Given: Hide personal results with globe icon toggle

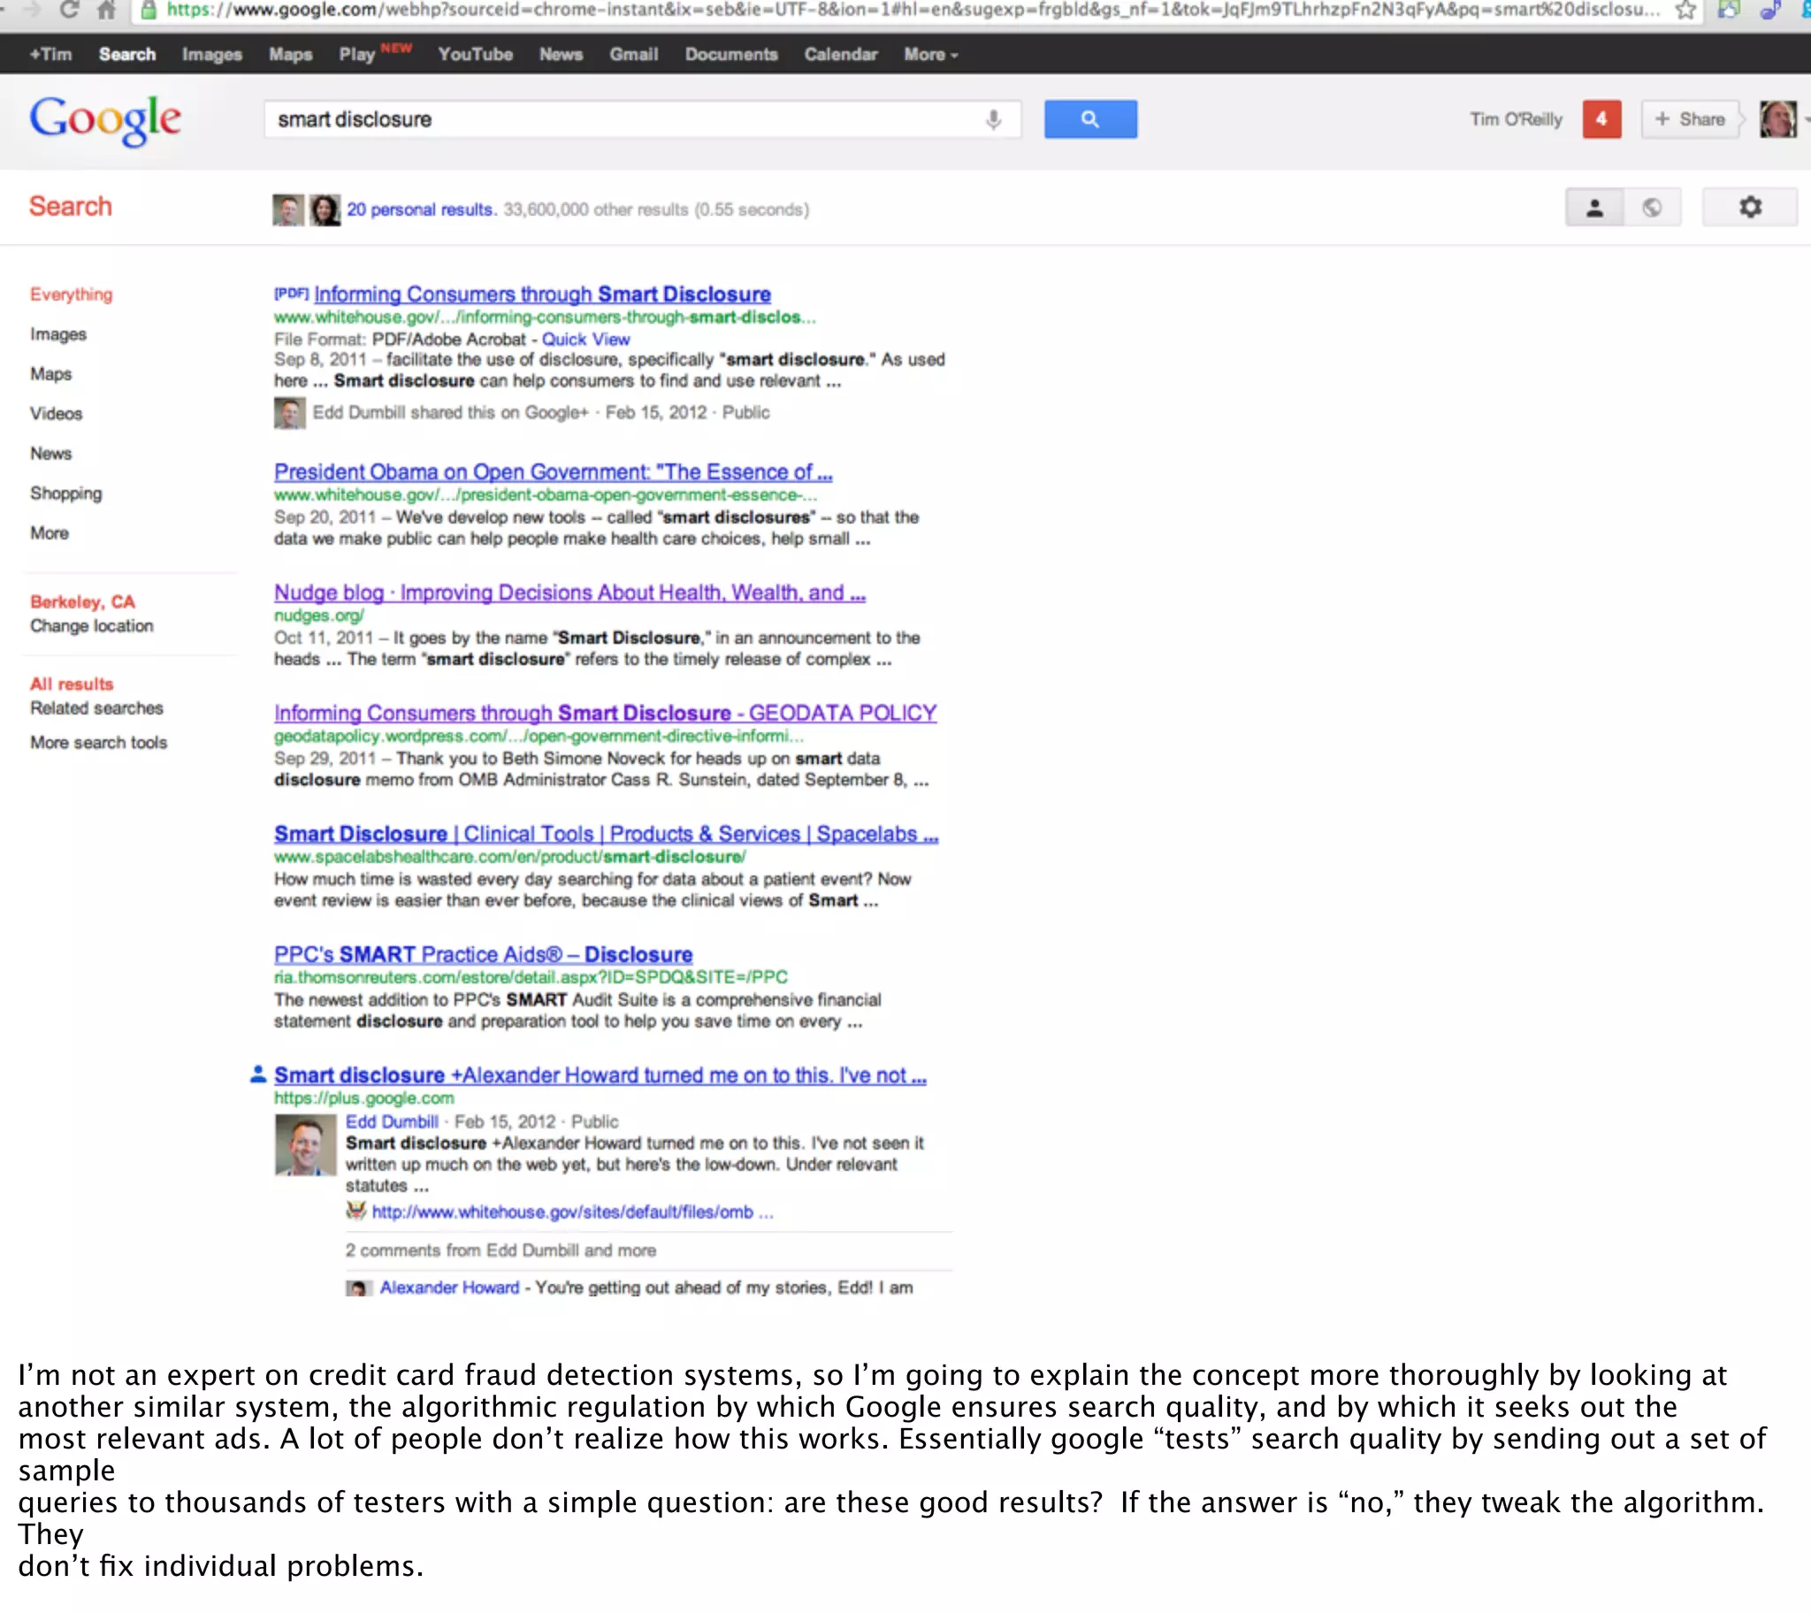Looking at the screenshot, I should pos(1652,208).
